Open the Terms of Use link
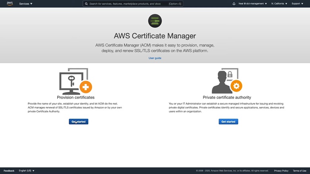Screen dimensions: 310x174 300,171
